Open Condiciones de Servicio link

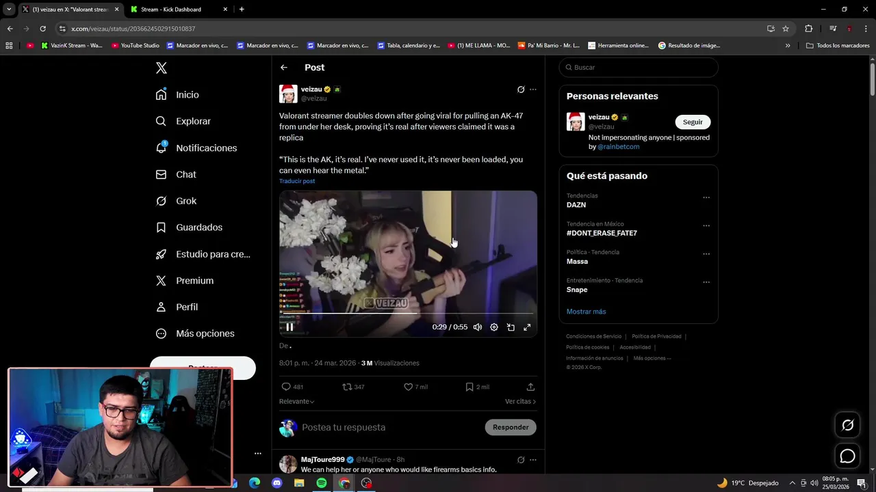pos(593,337)
